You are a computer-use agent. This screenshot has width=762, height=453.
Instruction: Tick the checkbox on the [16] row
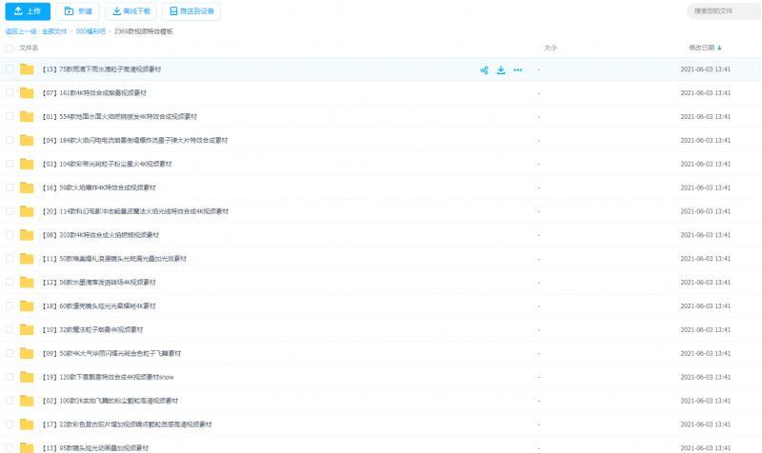coord(10,187)
